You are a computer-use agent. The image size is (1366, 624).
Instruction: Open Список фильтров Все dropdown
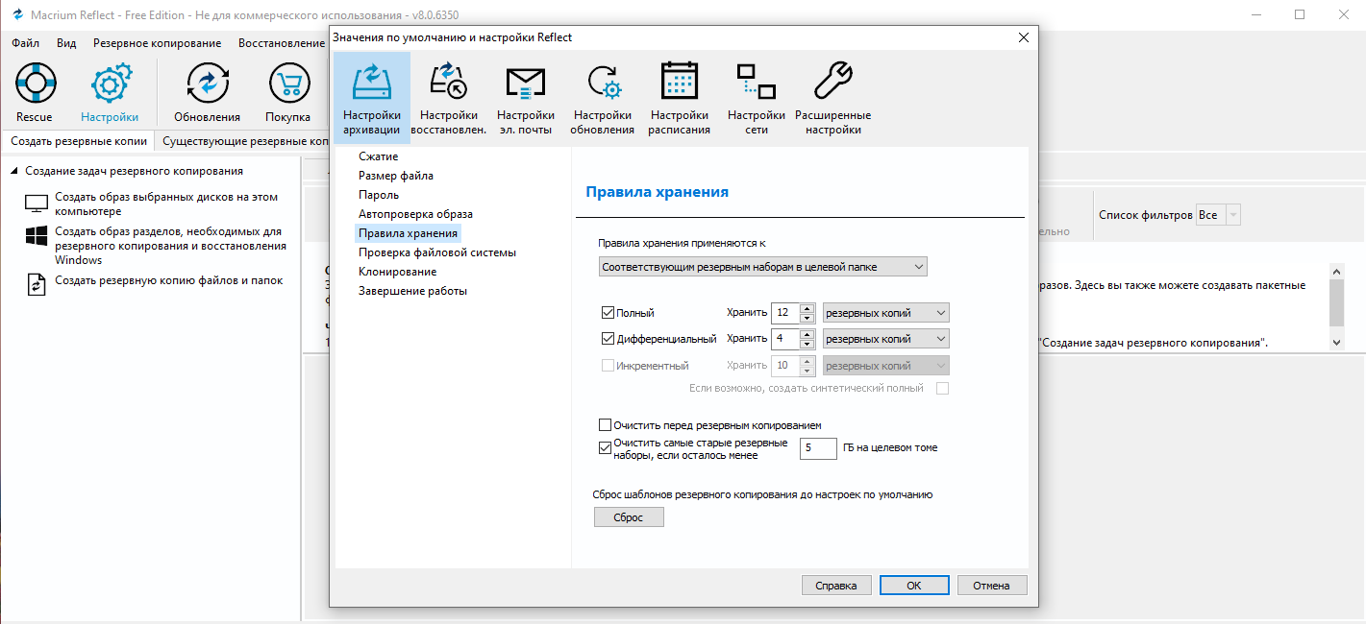(1218, 215)
